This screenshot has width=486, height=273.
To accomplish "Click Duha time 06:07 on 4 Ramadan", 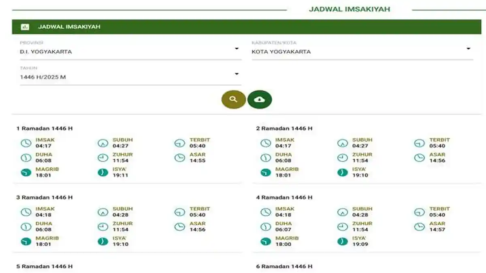I will point(283,230).
